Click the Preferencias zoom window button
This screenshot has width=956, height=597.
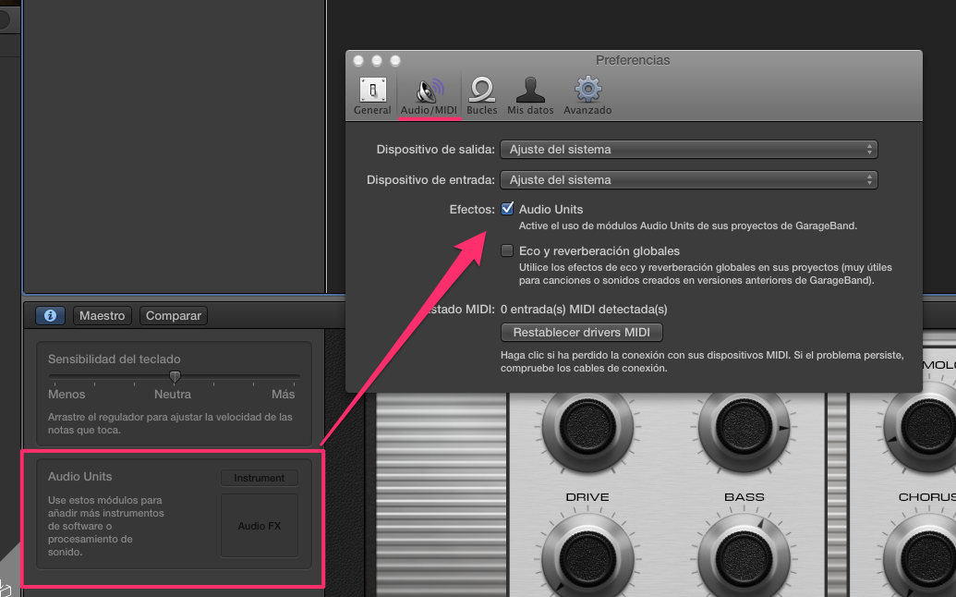point(395,60)
